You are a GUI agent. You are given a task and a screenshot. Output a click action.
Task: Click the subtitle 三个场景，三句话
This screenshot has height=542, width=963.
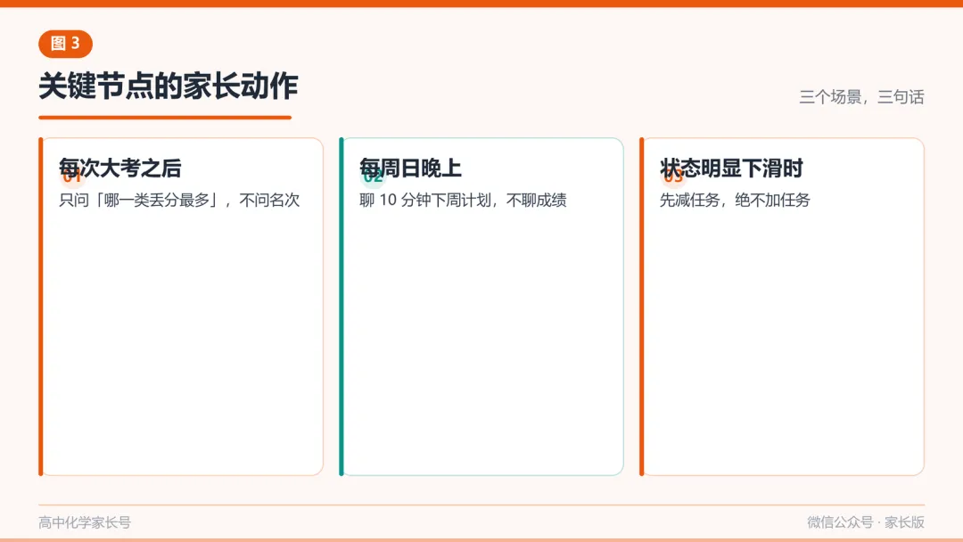pos(861,97)
